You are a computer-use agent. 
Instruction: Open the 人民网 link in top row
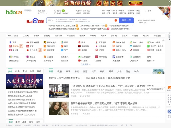point(26,36)
